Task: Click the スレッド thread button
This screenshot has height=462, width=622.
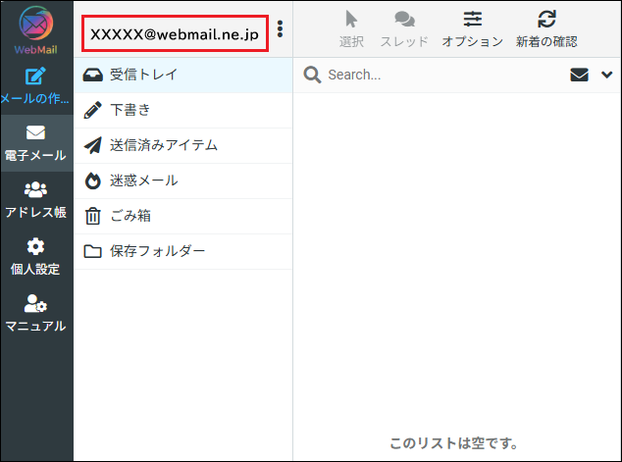Action: [404, 28]
